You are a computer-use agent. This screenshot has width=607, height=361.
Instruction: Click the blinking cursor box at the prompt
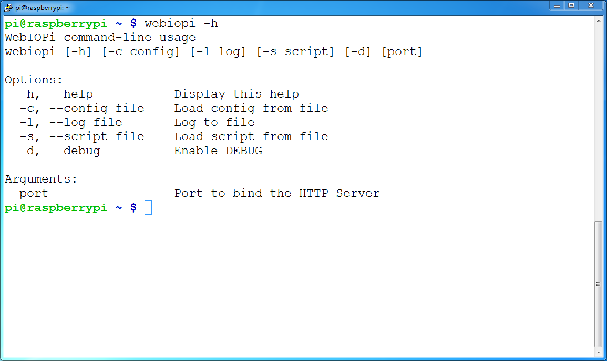click(x=148, y=208)
